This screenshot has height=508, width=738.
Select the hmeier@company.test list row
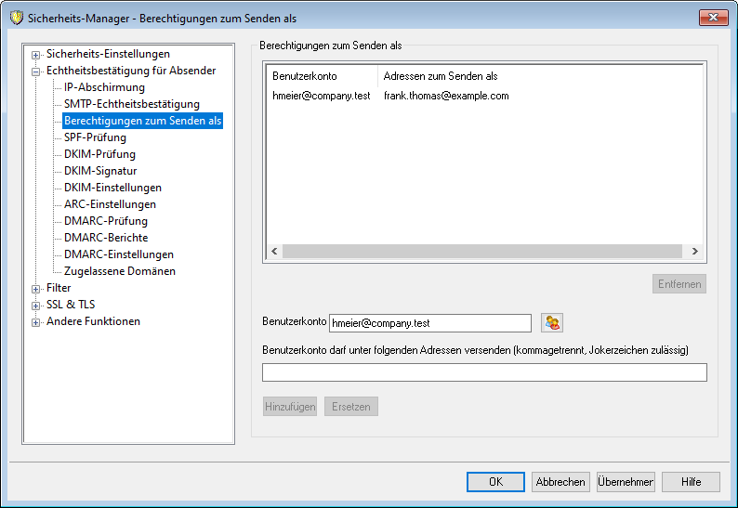(x=322, y=96)
